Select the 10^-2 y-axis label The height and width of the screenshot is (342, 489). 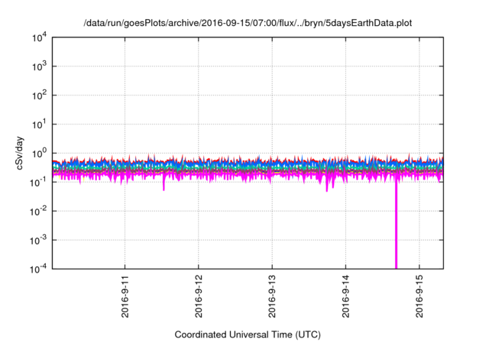click(x=39, y=211)
